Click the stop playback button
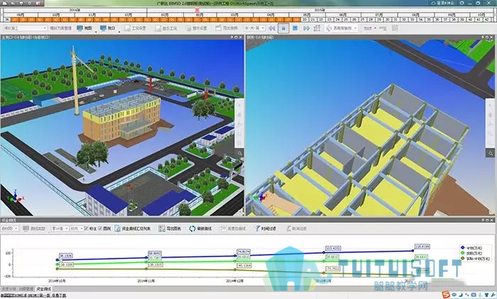The width and height of the screenshot is (497, 299). (295, 28)
